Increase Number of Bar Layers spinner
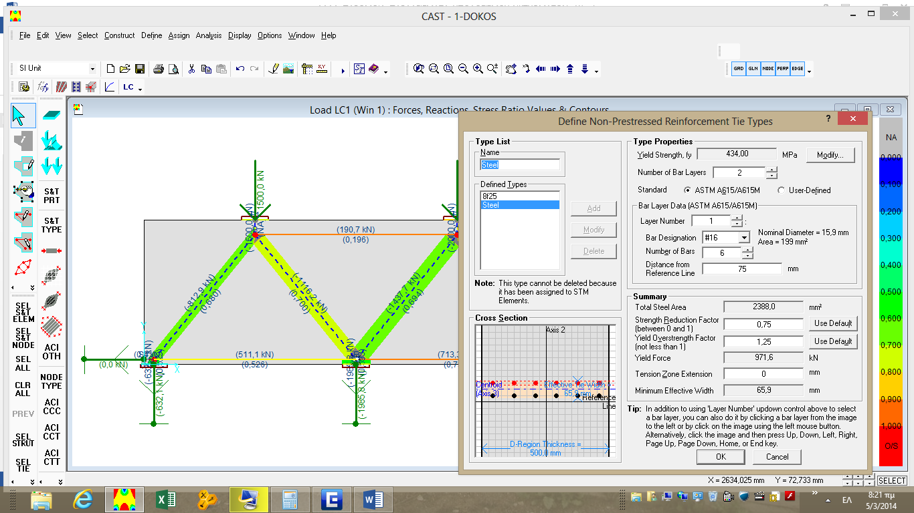914x513 pixels. [x=771, y=170]
